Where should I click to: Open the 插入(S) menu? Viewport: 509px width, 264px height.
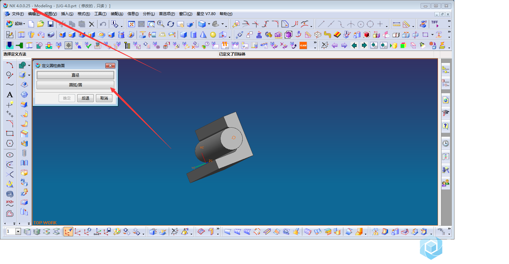click(67, 14)
